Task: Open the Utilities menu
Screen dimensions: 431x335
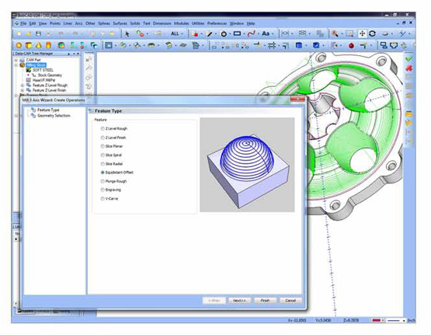Action: pos(198,23)
